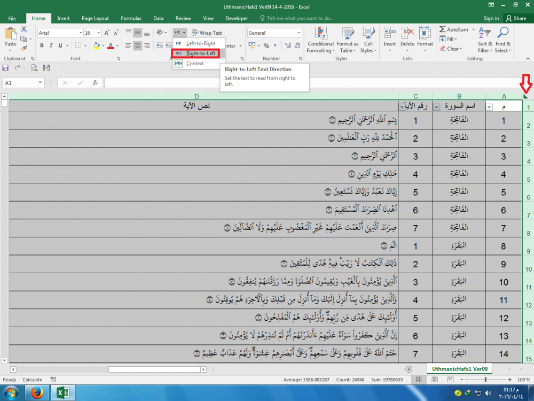Open Cell Styles gallery
Screen dimensions: 534x401
pos(368,40)
